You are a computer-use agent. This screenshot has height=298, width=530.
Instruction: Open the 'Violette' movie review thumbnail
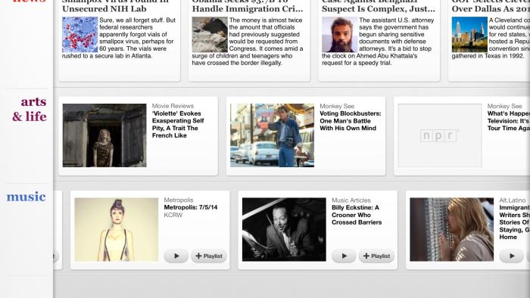(x=104, y=135)
